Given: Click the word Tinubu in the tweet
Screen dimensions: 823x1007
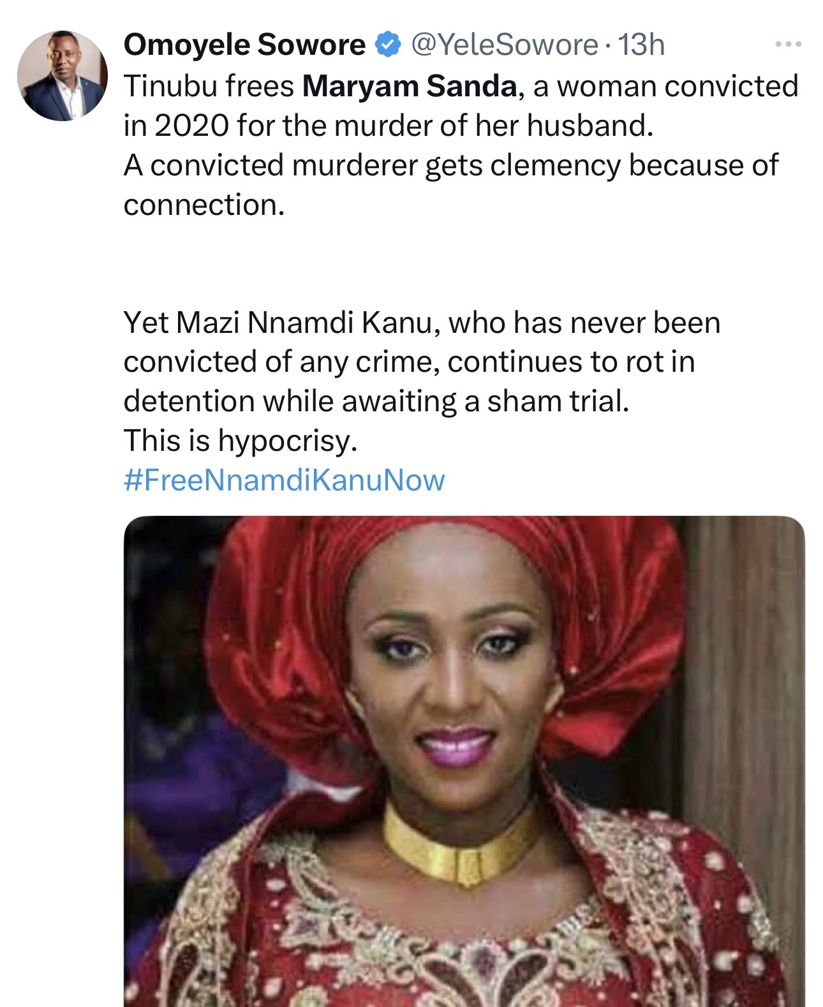Looking at the screenshot, I should pyautogui.click(x=165, y=86).
